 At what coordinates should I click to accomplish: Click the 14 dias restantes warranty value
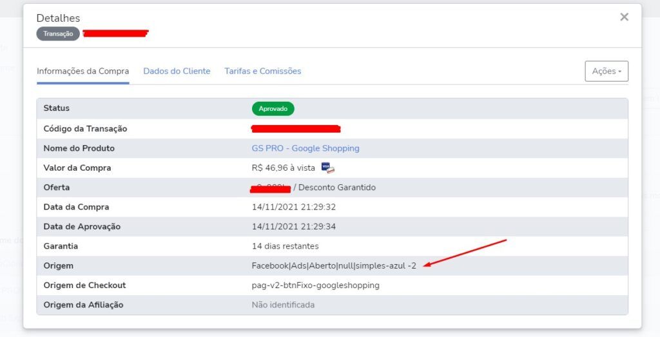click(x=286, y=246)
